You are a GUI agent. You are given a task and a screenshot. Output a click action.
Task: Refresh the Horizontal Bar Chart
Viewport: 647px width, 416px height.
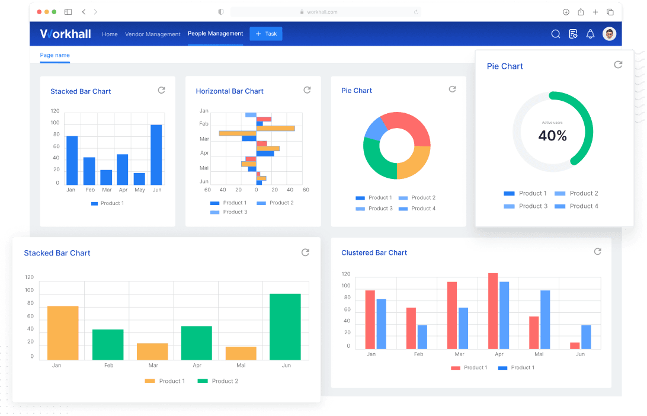(307, 89)
